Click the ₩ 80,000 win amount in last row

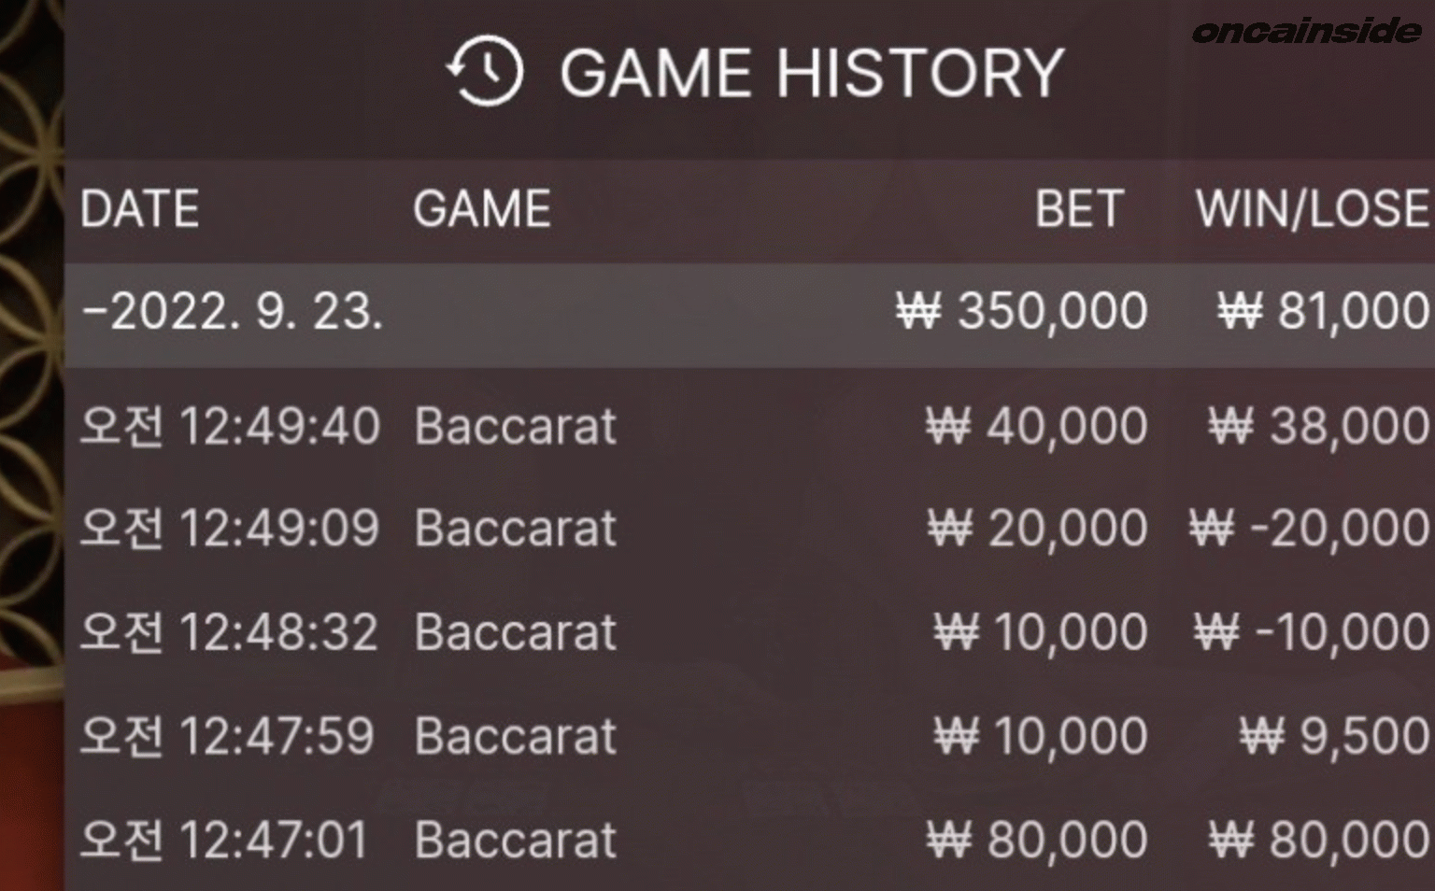coord(1318,840)
